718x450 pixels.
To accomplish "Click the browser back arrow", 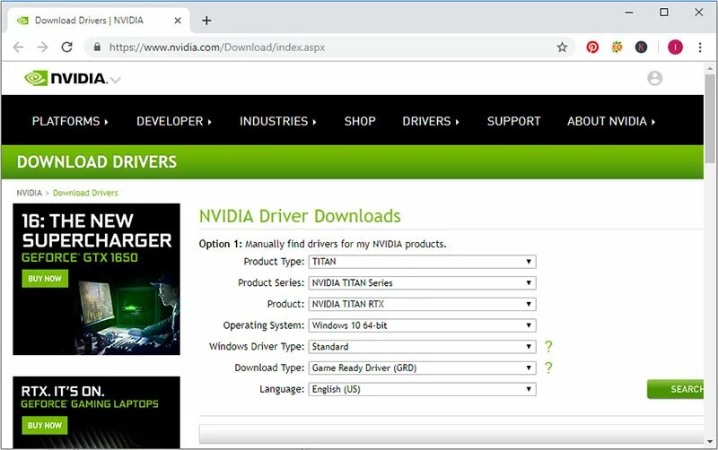I will [18, 48].
